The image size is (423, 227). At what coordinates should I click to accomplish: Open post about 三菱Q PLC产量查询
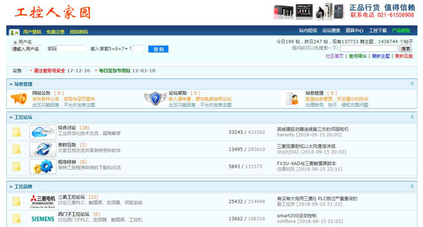317,199
